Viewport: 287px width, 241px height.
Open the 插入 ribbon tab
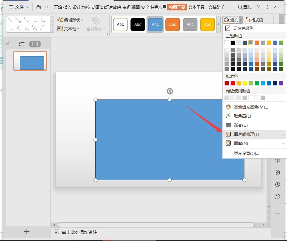(x=67, y=7)
